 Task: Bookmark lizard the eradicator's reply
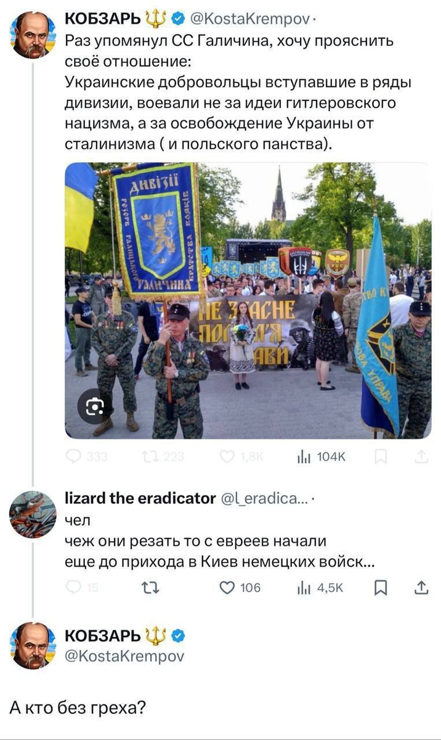[381, 588]
